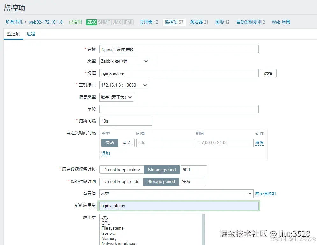Click 移除 to delete the interval
Image resolution: width=317 pixels, height=245 pixels.
259,143
